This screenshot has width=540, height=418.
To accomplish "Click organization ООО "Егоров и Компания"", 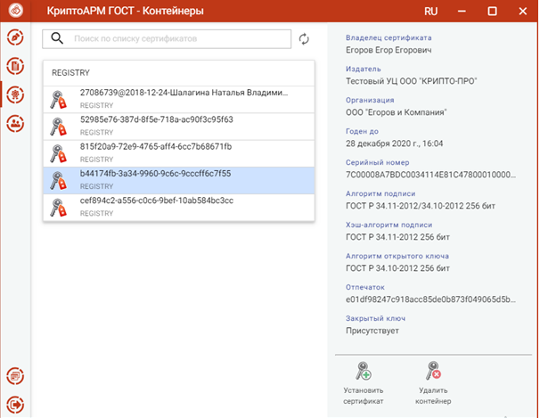I will tap(396, 112).
